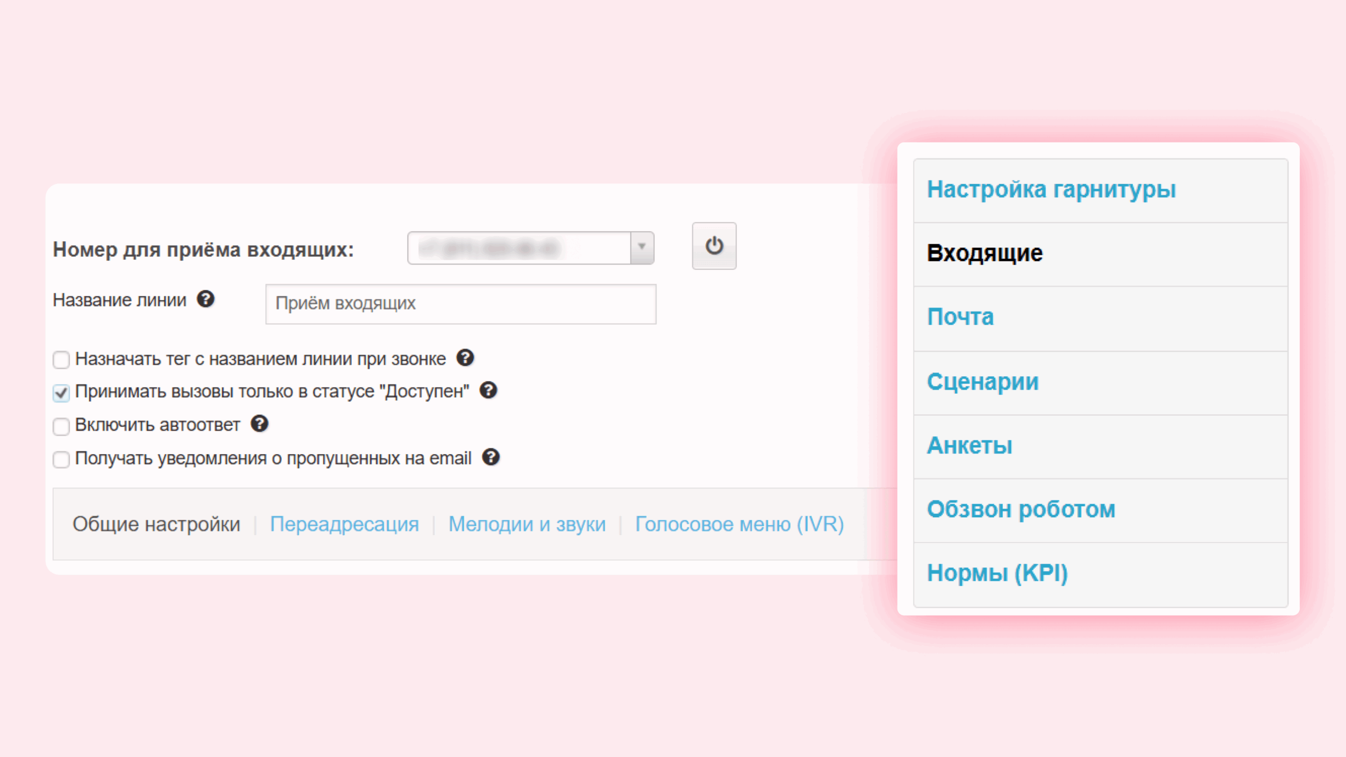
Task: Click help icon next to Название линии
Action: [206, 299]
